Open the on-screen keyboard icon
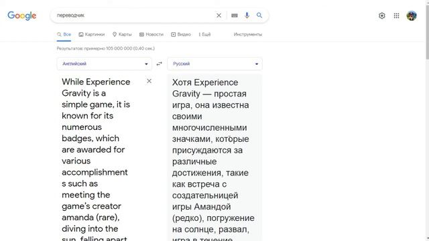The height and width of the screenshot is (241, 429). pos(235,15)
